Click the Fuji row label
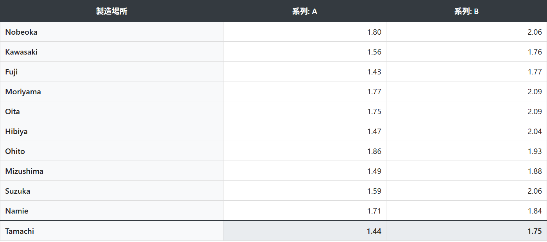 point(12,72)
